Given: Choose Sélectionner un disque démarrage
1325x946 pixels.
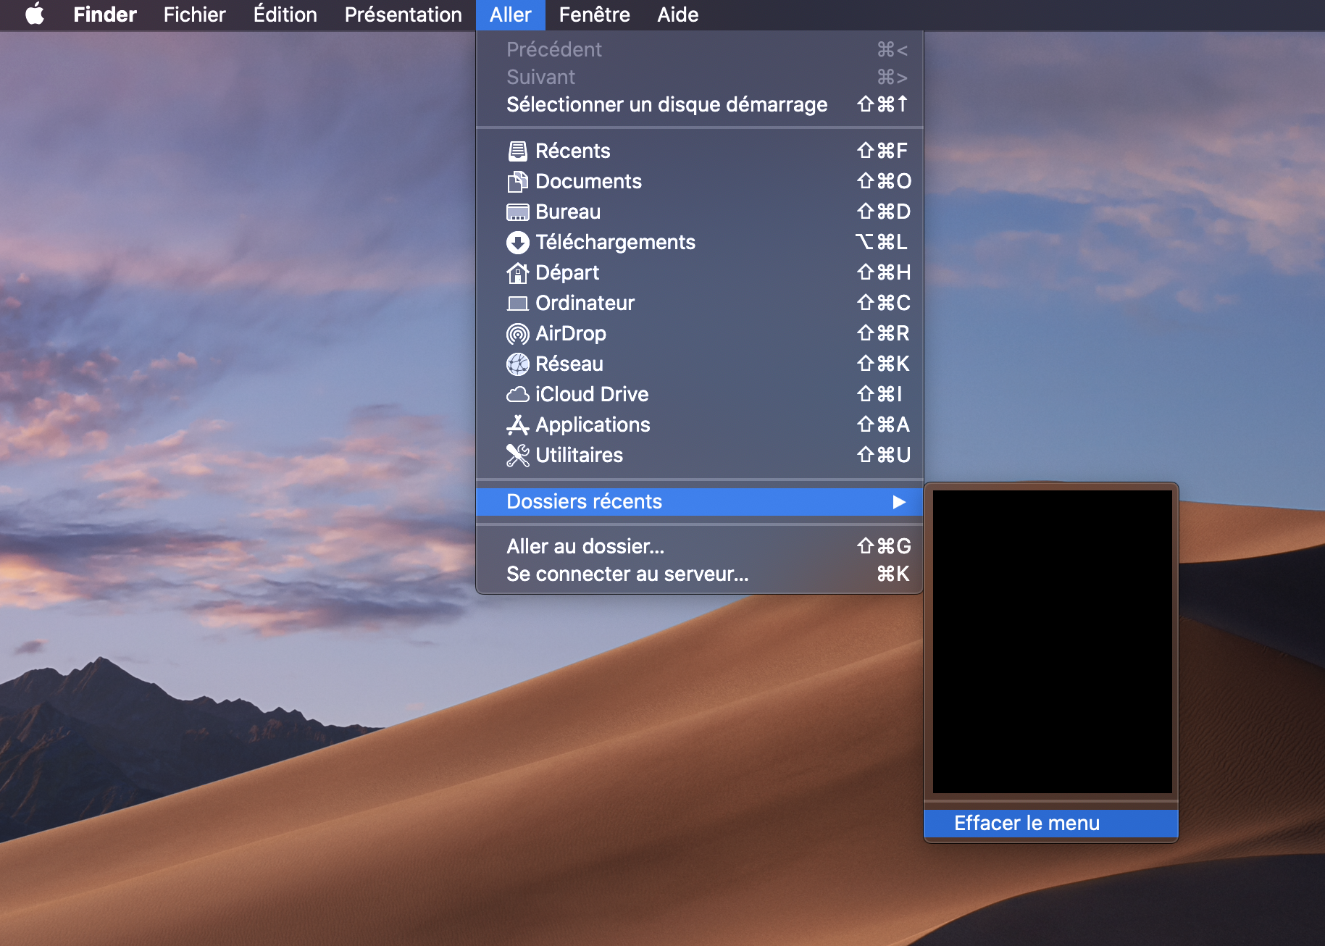Looking at the screenshot, I should pyautogui.click(x=700, y=104).
